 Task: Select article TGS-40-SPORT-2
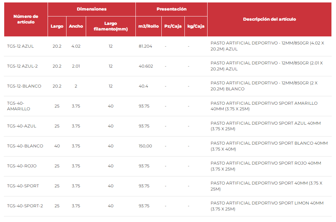[25, 206]
